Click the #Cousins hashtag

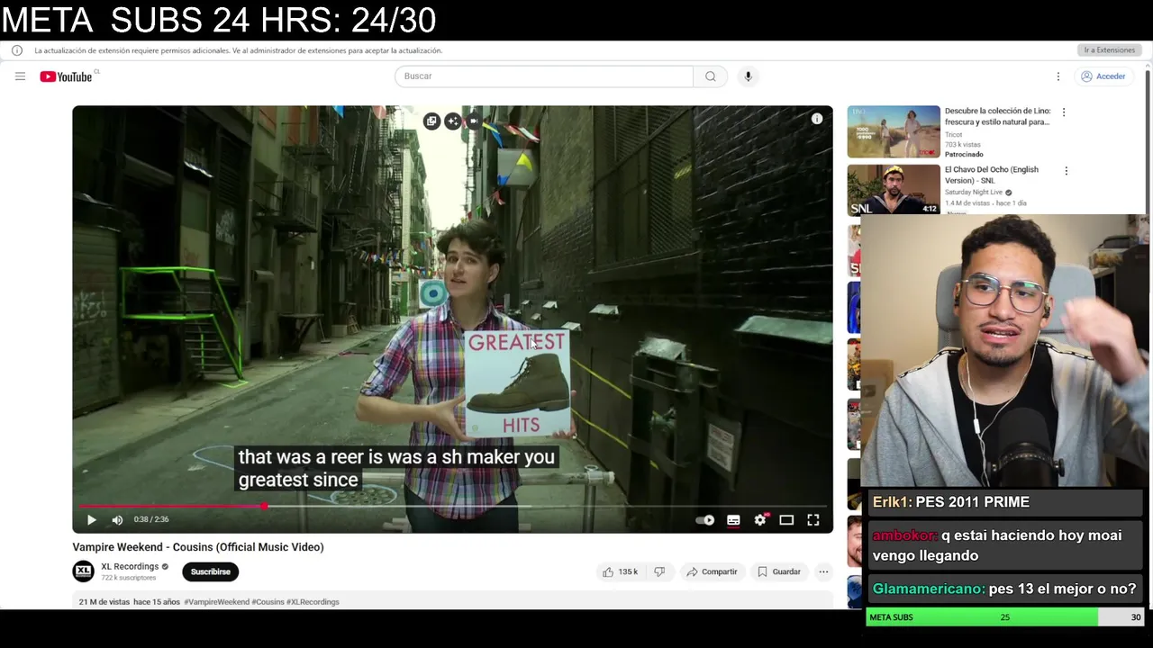268,602
